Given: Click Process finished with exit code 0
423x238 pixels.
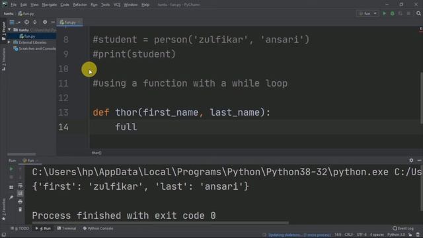Looking at the screenshot, I should 124,216.
